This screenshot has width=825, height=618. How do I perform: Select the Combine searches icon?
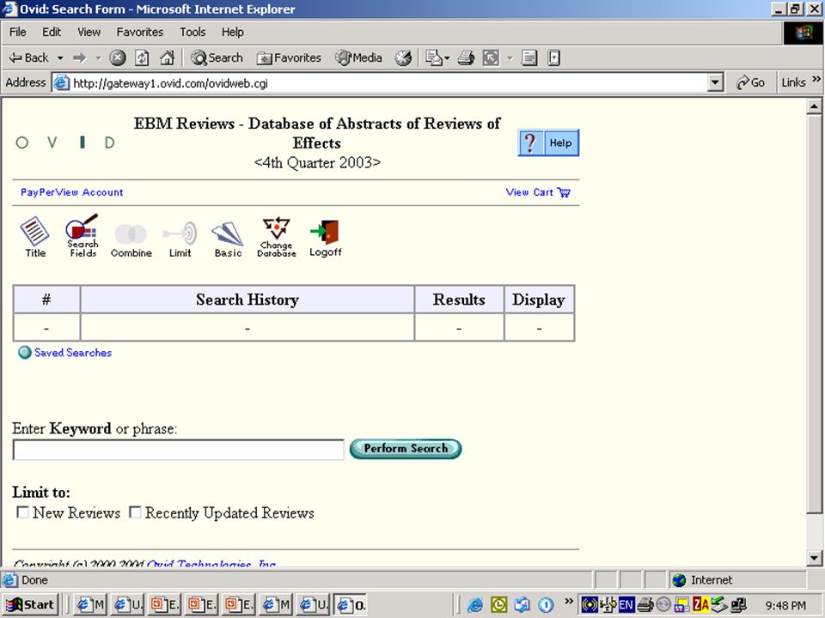pos(131,239)
